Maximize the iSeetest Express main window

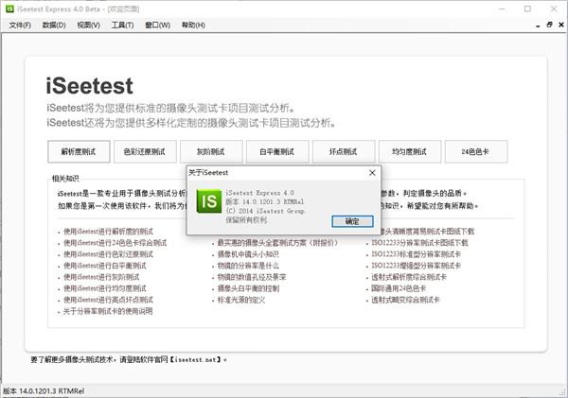point(528,9)
